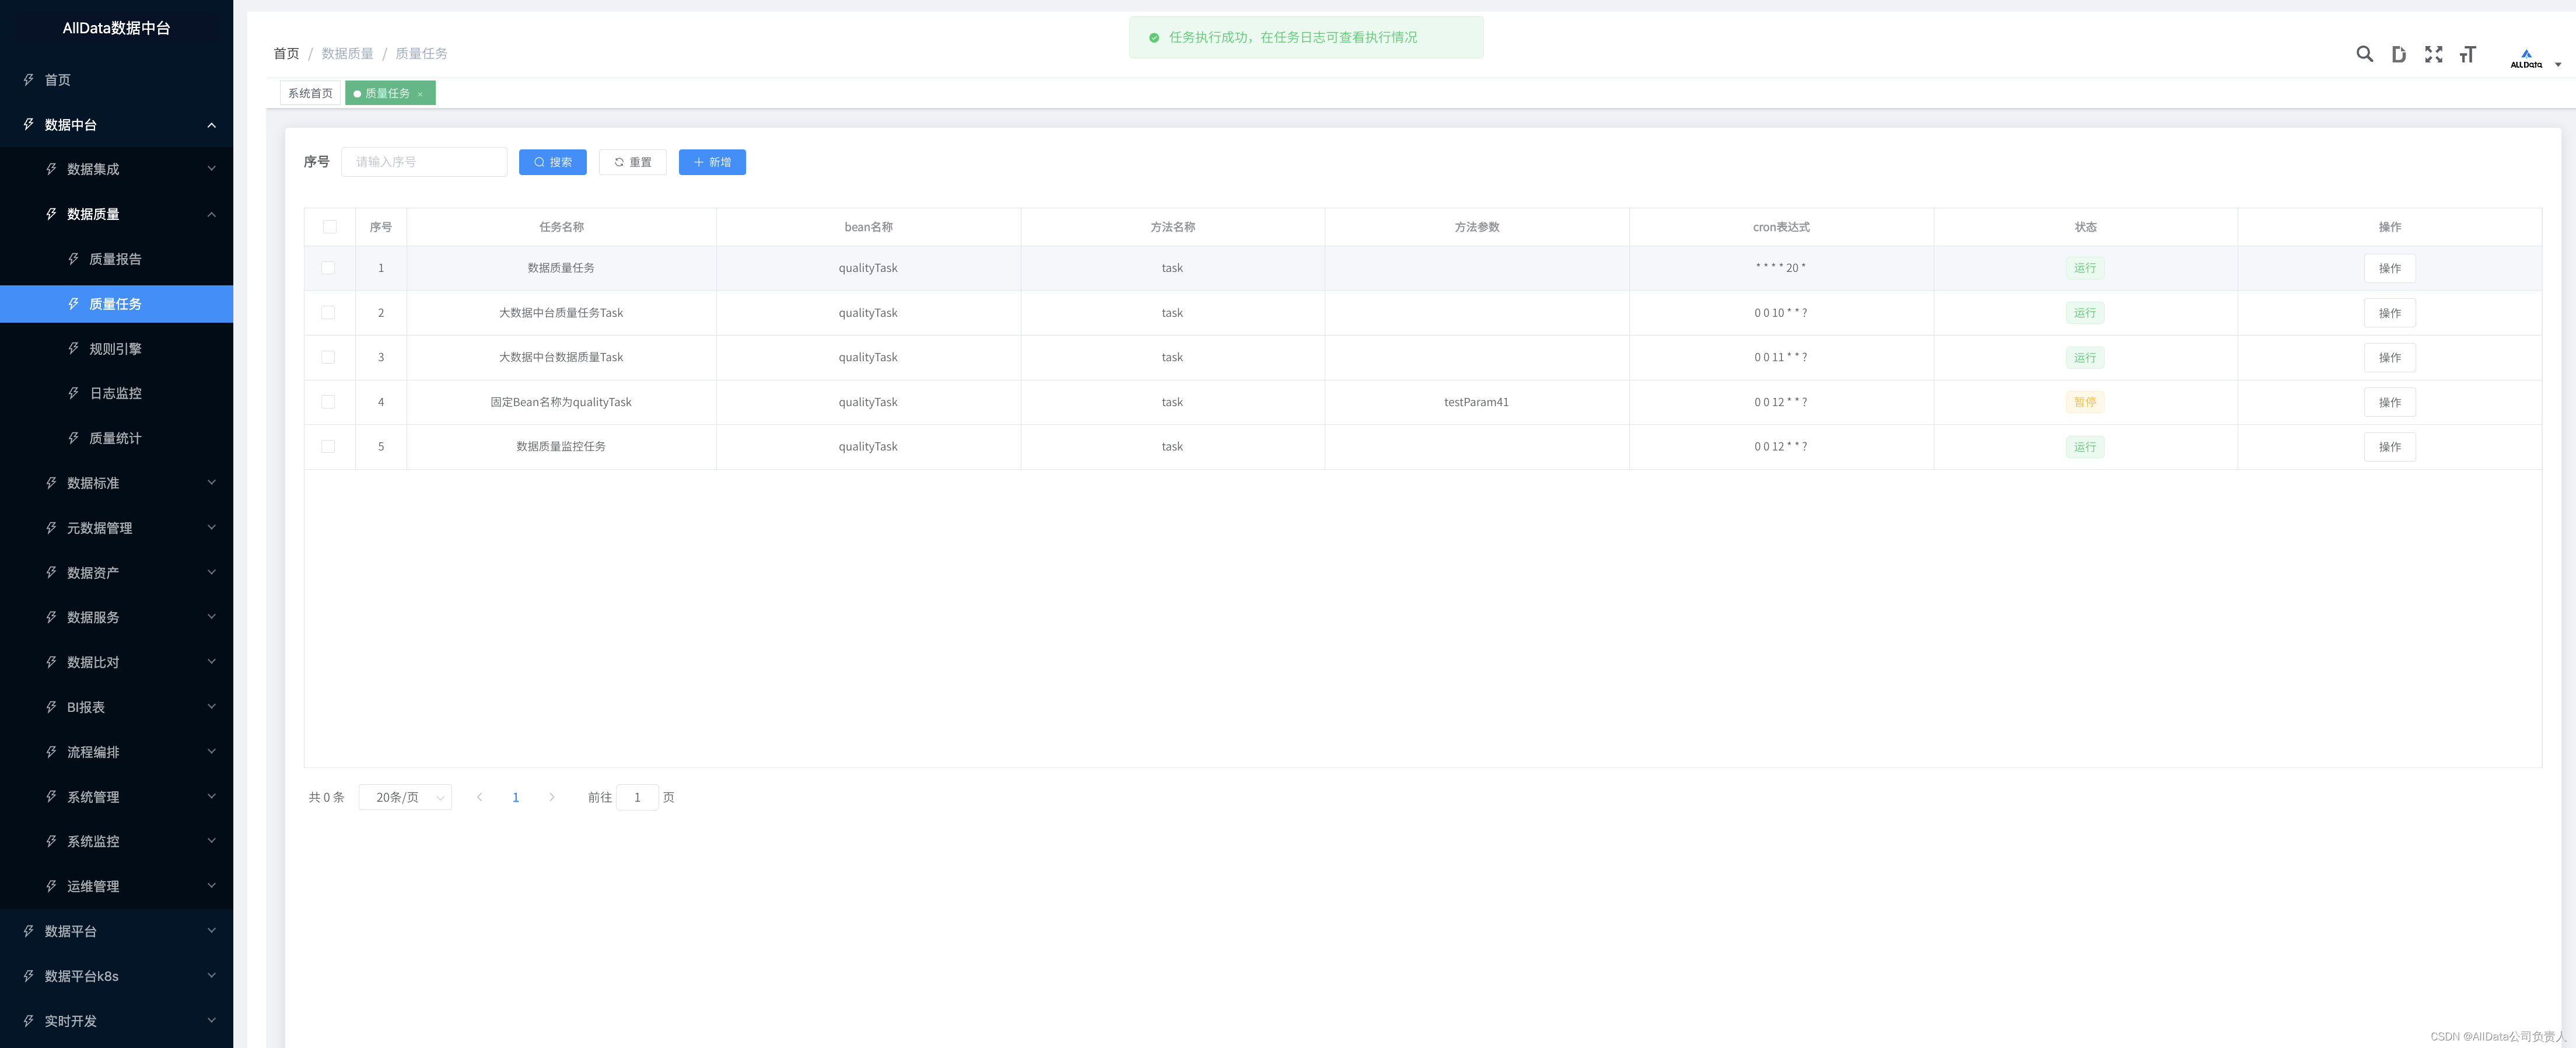Expand 流程编排 sidebar submenu
This screenshot has height=1048, width=2576.
coord(116,752)
